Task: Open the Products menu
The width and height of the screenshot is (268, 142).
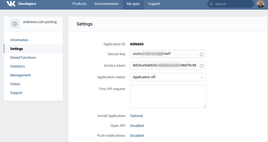Action: click(79, 4)
